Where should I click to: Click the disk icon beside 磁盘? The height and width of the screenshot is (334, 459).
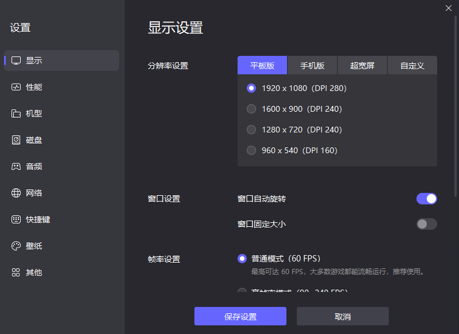[16, 140]
